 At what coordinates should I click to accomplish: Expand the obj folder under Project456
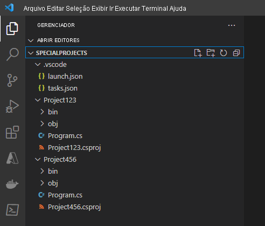click(42, 183)
